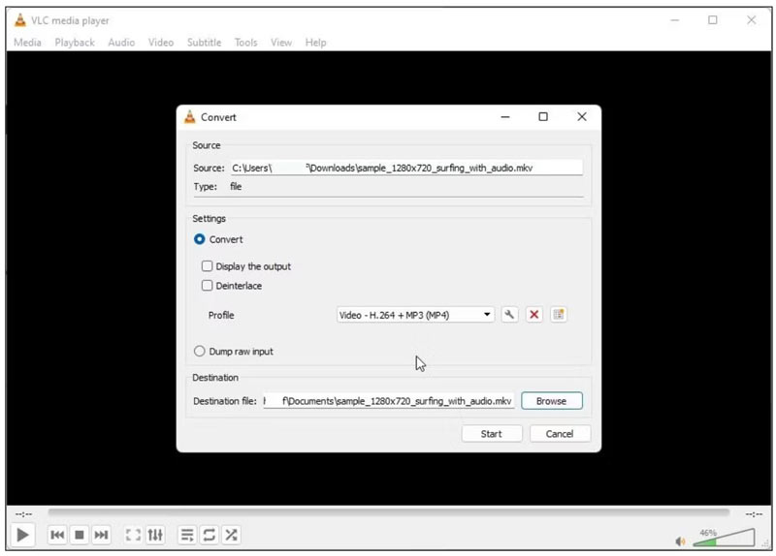Maximize the VLC main window
Screen dimensions: 776x556
click(713, 20)
